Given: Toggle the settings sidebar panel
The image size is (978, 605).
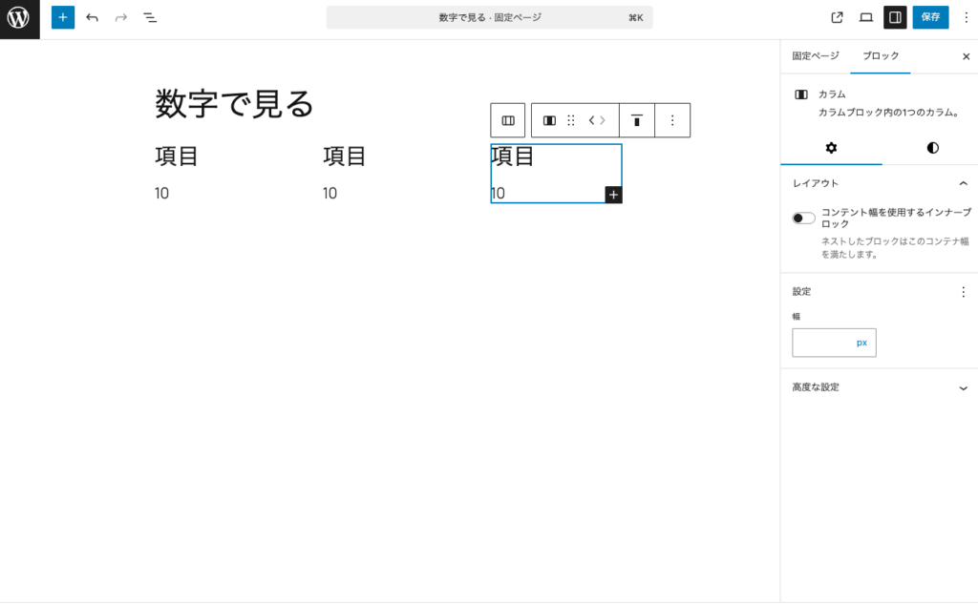Looking at the screenshot, I should 895,17.
